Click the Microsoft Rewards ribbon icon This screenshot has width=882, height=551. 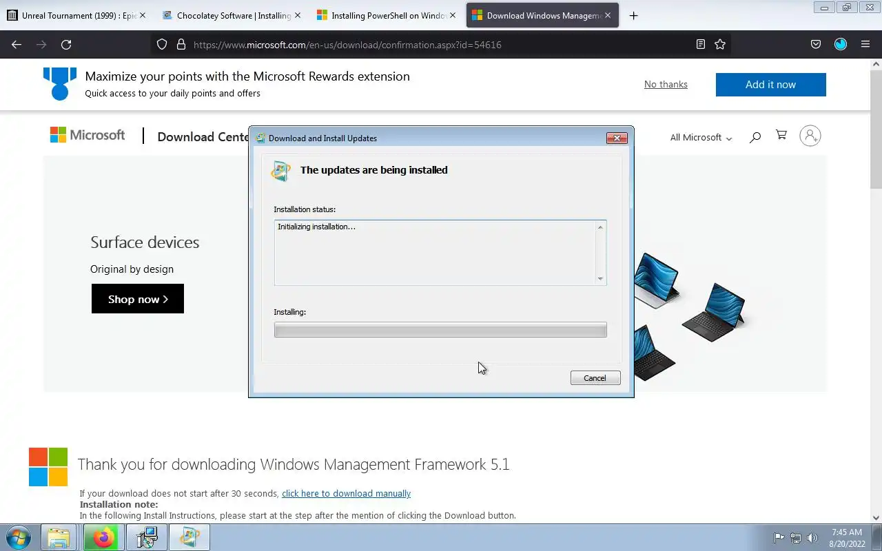click(60, 83)
